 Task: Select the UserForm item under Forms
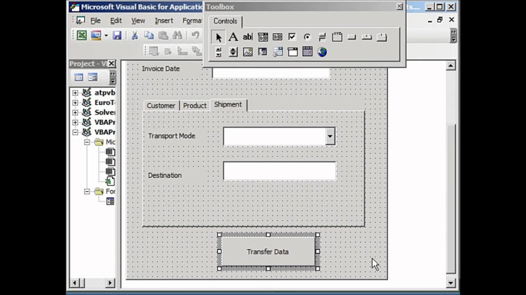point(110,201)
